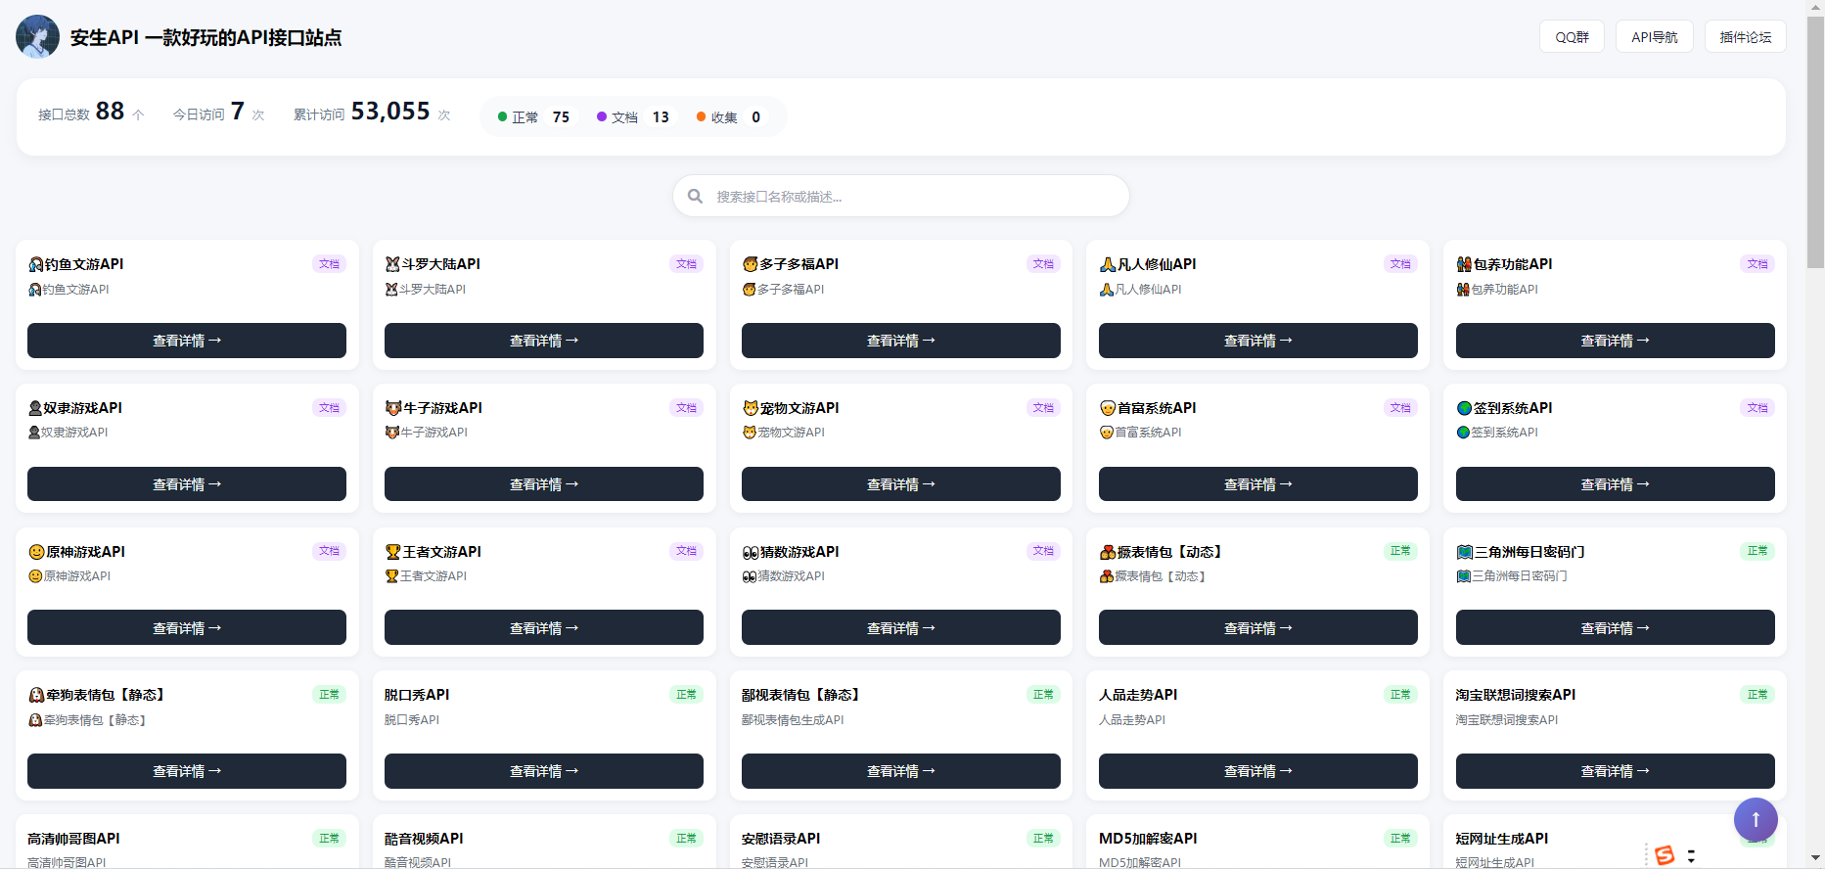Screen dimensions: 1825x869
Task: Click the Sogou input method tray icon
Action: point(1665,854)
